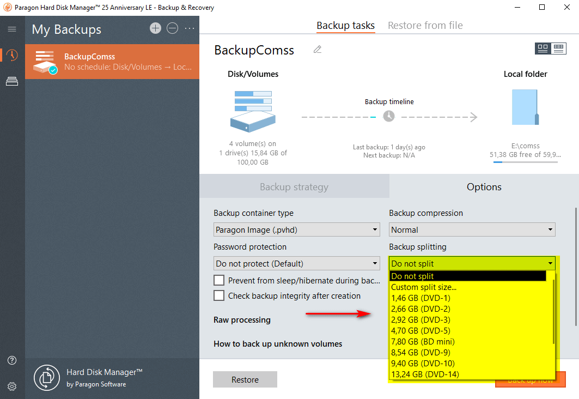Viewport: 579px width, 399px height.
Task: Switch to the list view layout icon
Action: click(559, 49)
